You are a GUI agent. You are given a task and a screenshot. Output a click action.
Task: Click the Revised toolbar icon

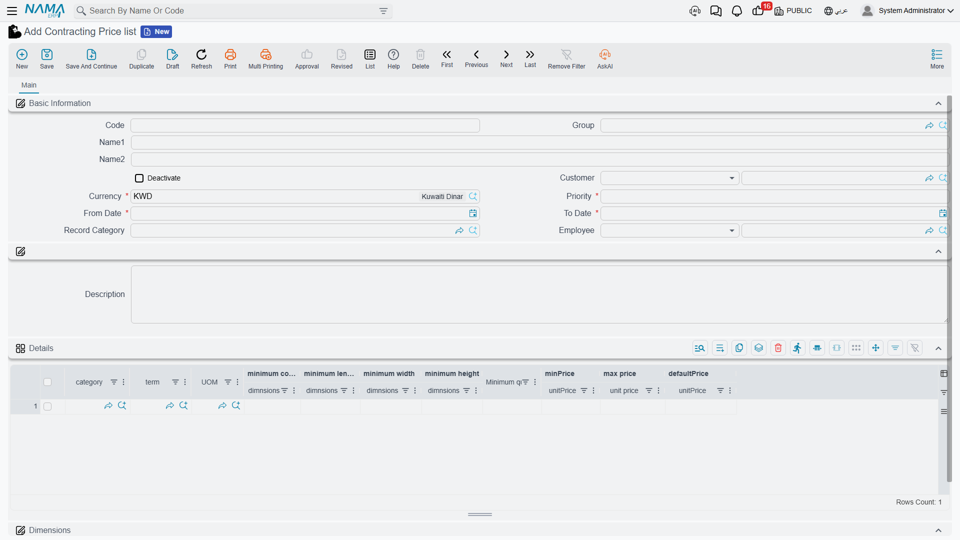[341, 59]
